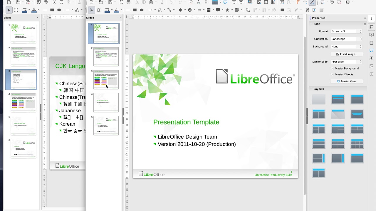
Task: Toggle Master Background checkbox
Action: pos(332,68)
